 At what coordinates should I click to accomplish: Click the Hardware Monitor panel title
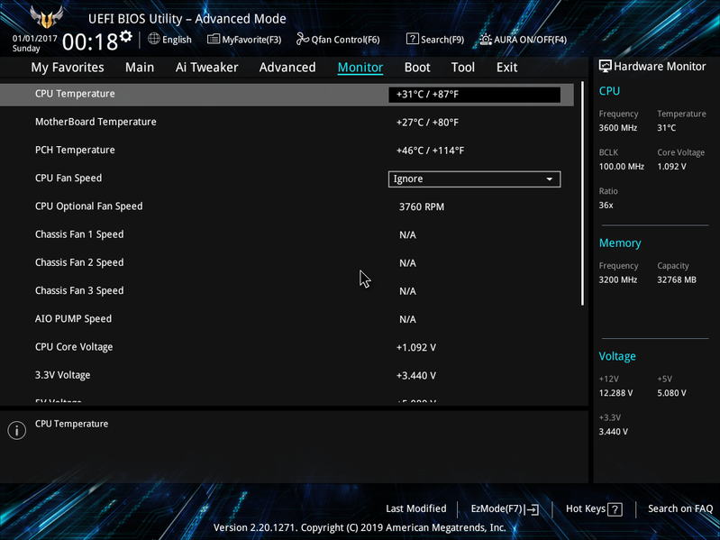660,67
